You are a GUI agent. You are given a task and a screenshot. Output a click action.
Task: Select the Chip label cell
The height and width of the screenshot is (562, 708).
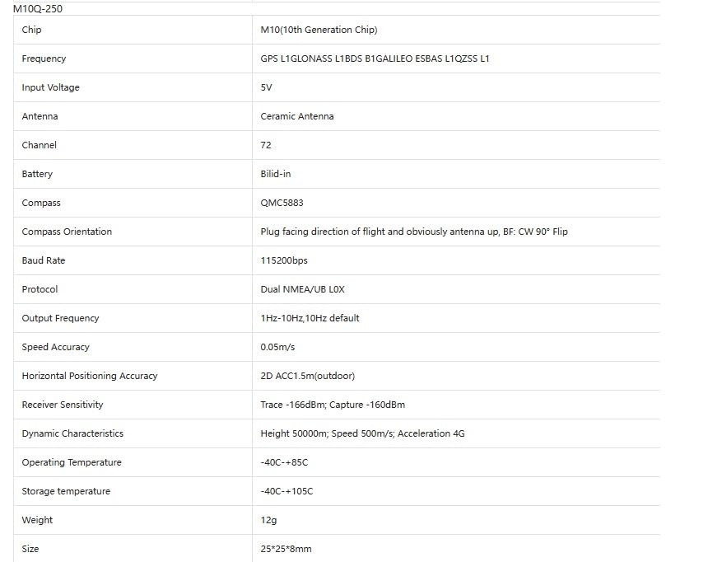coord(133,30)
